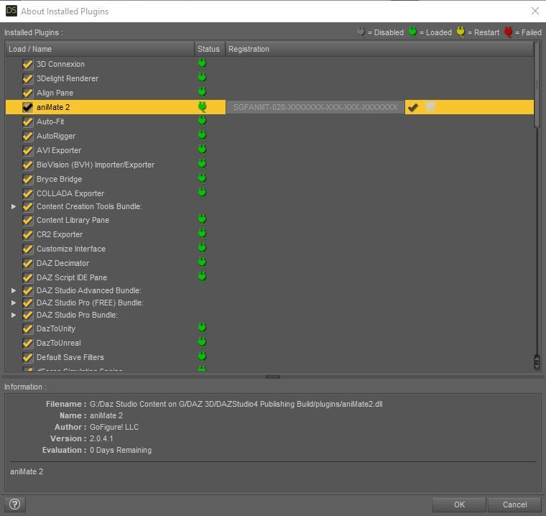Select the CR2 Exporter row
This screenshot has height=516, width=546.
(269, 234)
